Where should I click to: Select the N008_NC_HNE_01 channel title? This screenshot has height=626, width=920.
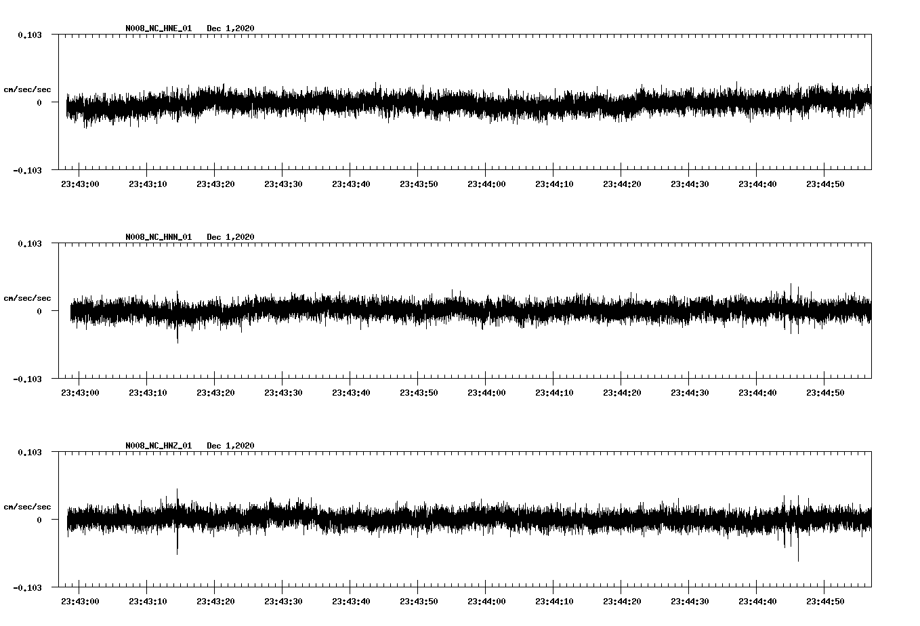pyautogui.click(x=157, y=28)
